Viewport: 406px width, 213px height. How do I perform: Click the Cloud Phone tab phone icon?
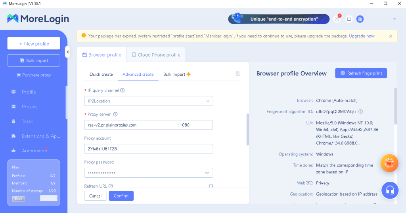pyautogui.click(x=134, y=55)
